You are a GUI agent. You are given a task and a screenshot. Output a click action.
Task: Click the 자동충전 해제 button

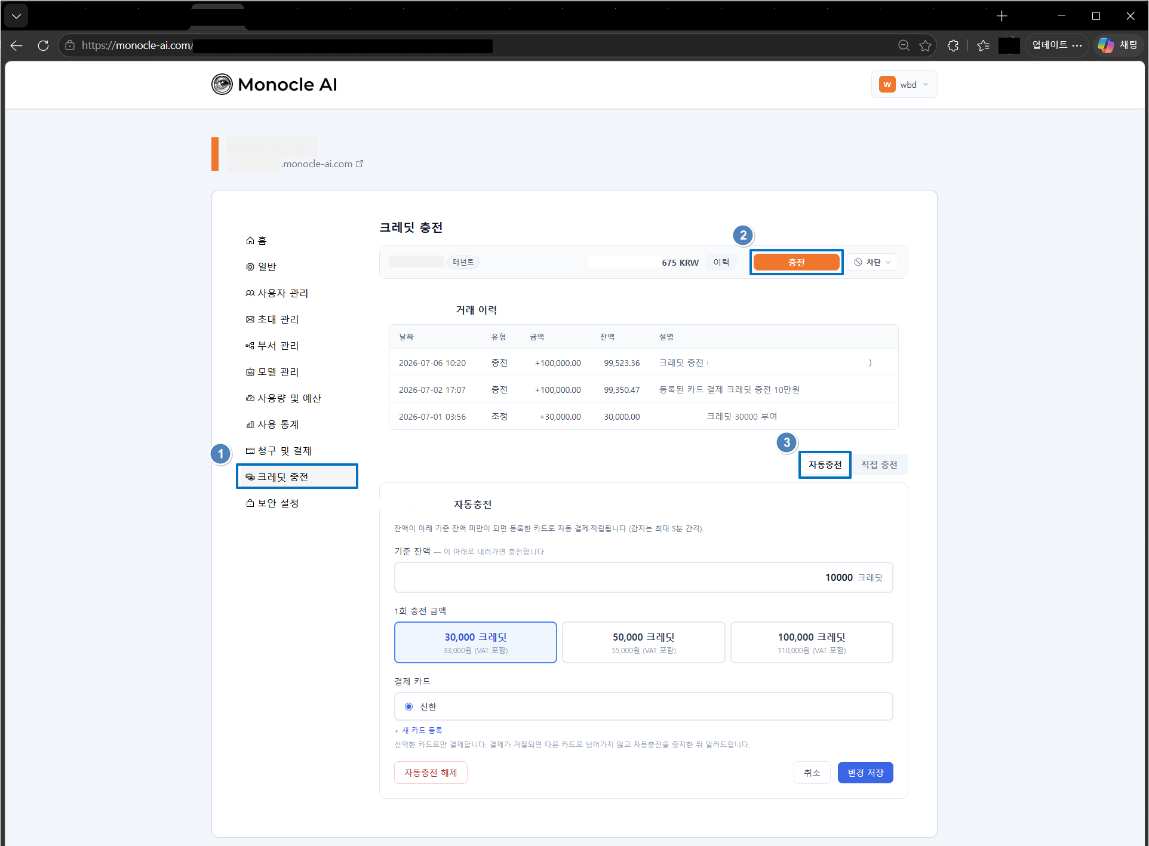[x=431, y=773]
